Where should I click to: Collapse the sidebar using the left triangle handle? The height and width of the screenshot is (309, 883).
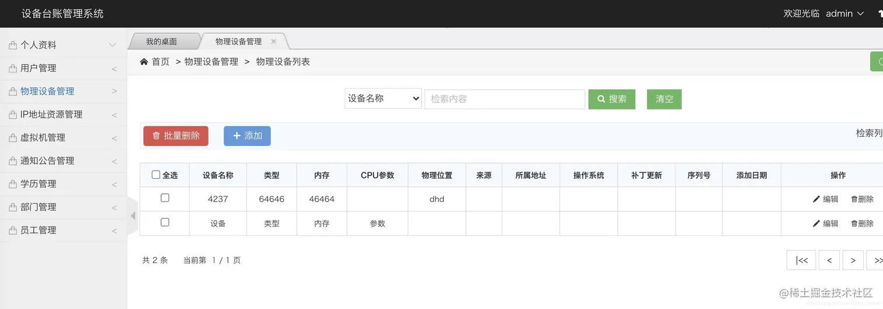tap(133, 216)
